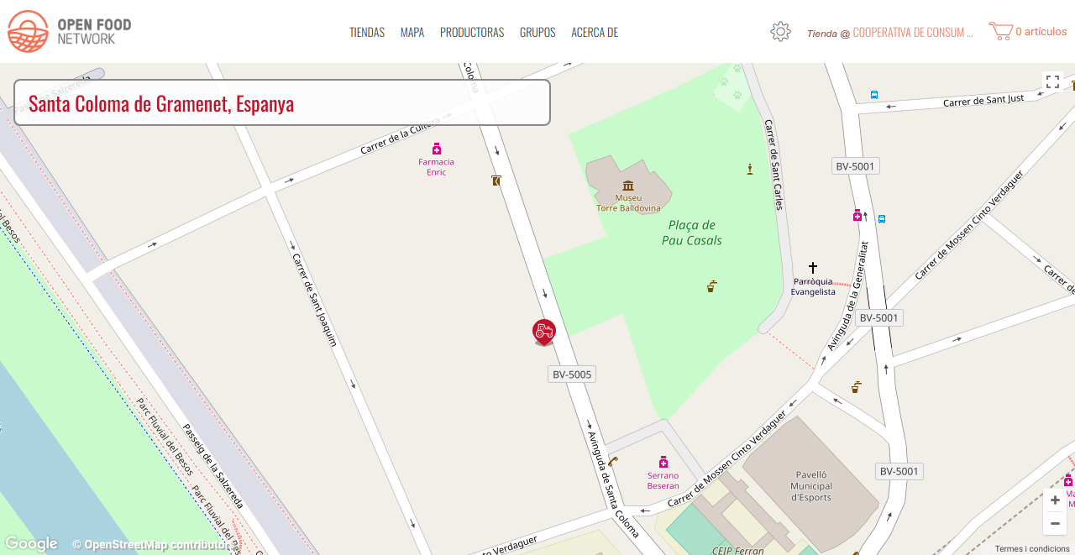Select the red tractor shop marker

click(543, 331)
